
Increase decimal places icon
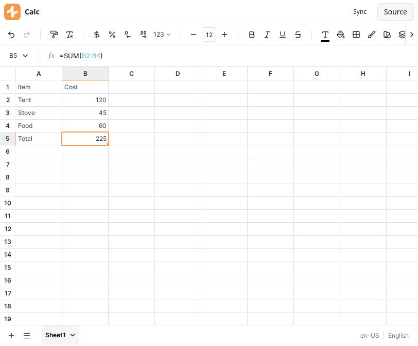pyautogui.click(x=143, y=35)
